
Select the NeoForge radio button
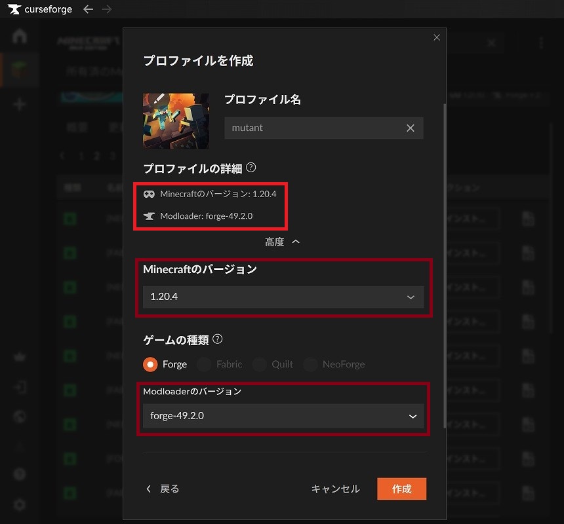pyautogui.click(x=311, y=364)
